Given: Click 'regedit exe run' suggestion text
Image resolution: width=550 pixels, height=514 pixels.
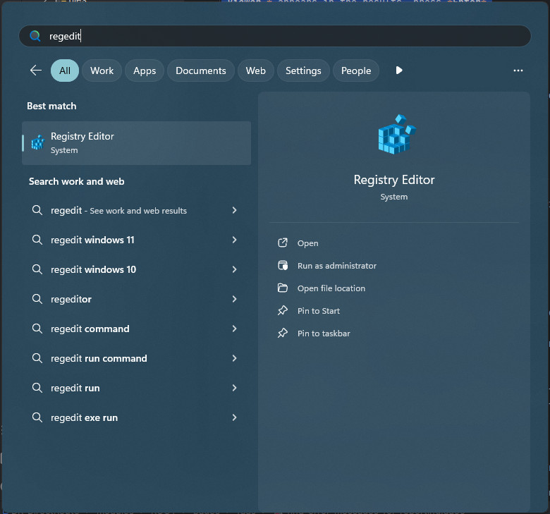Looking at the screenshot, I should pyautogui.click(x=84, y=417).
